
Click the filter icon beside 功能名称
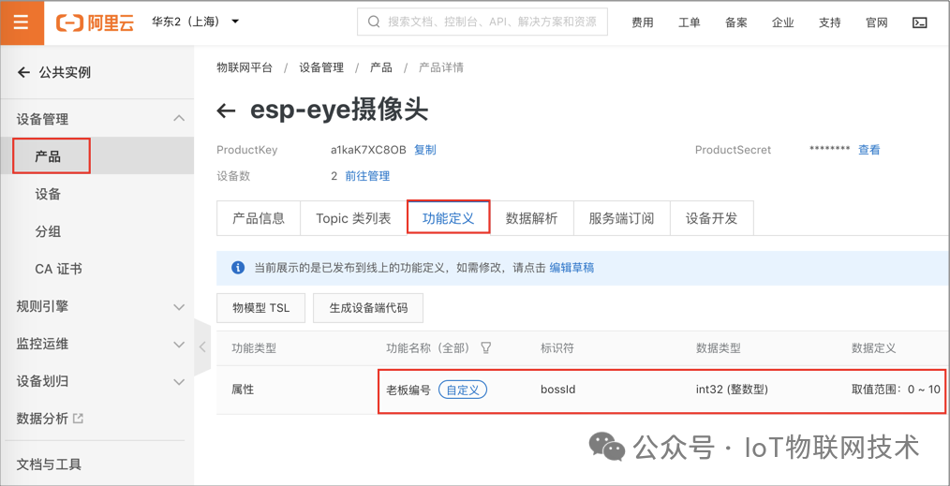click(485, 348)
